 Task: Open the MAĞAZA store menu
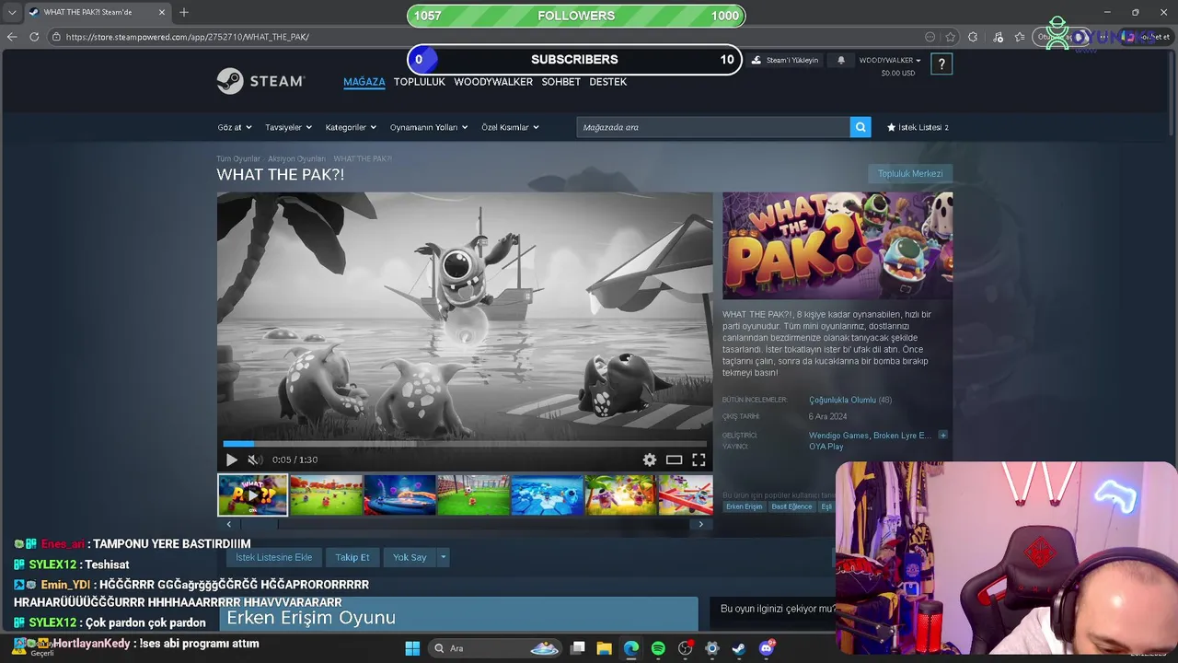point(364,82)
